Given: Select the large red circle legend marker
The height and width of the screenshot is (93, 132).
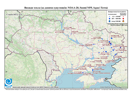Looking at the screenshot, I should (x=123, y=18).
